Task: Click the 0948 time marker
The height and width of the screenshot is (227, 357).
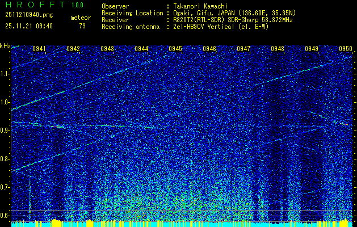Action: [x=278, y=49]
